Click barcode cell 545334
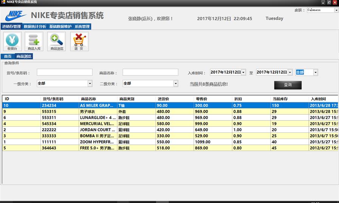This screenshot has height=203, width=339. point(60,124)
